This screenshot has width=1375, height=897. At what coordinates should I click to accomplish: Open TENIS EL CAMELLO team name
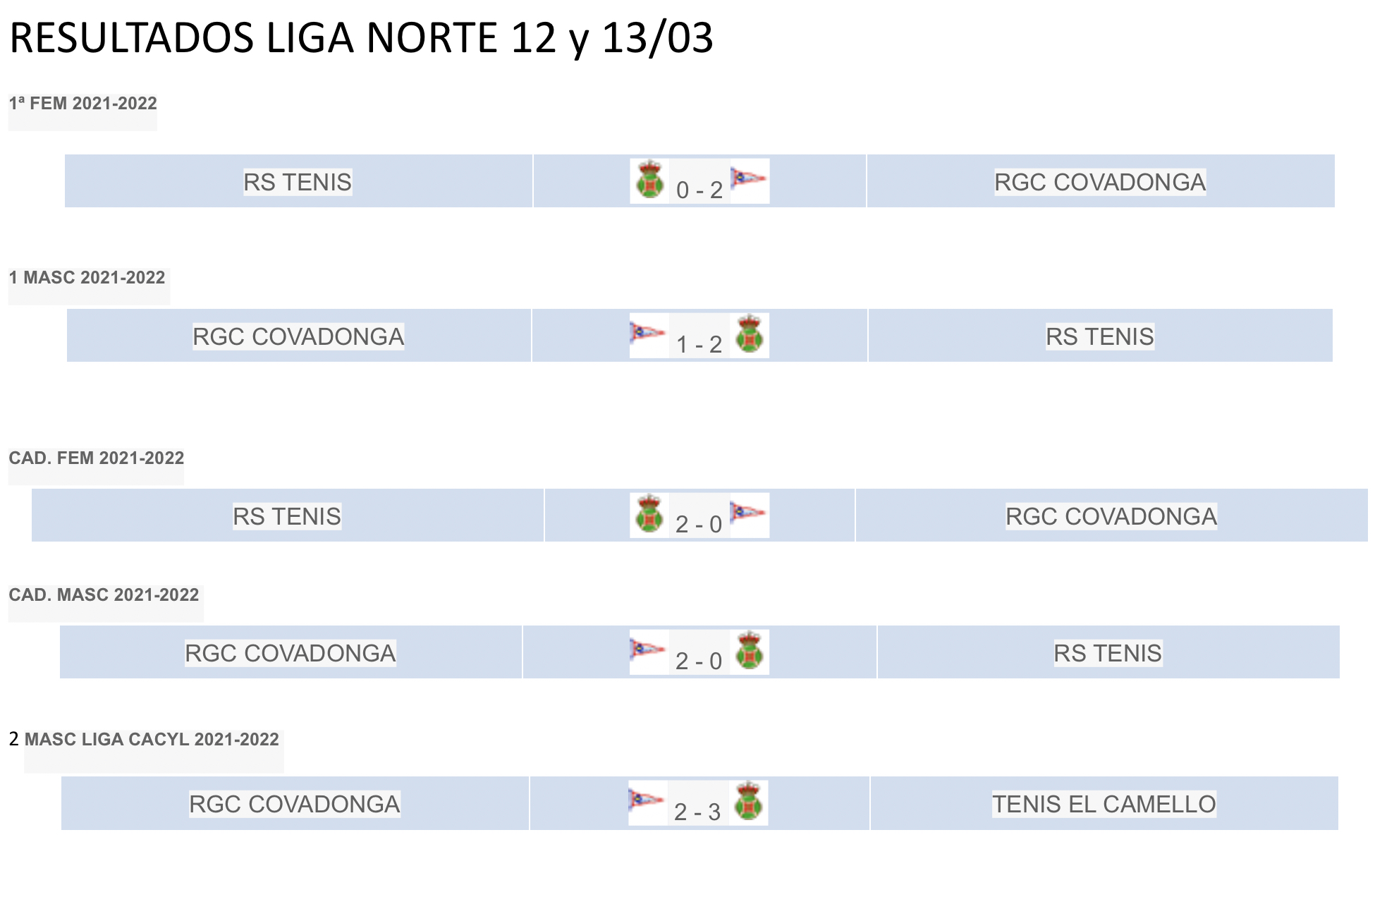[1104, 804]
